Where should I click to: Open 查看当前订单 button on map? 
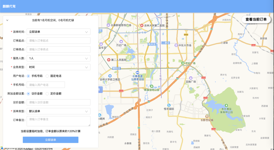pyautogui.click(x=256, y=19)
